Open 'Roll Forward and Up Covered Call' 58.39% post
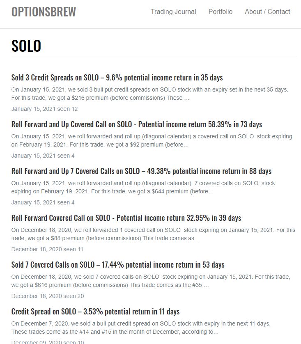 coord(137,124)
